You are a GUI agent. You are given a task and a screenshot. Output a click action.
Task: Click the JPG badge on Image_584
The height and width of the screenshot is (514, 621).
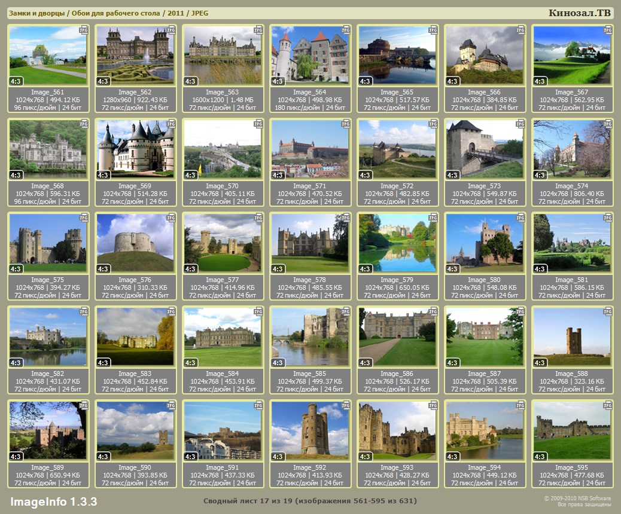(258, 311)
